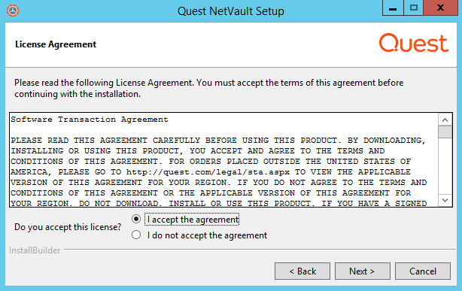The image size is (462, 291).
Task: Click the license scrollbar up arrow
Action: 445,120
